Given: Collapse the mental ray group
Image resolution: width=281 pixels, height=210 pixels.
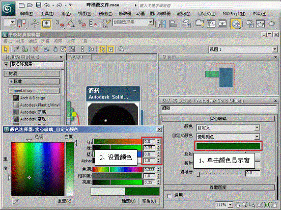Looking at the screenshot, I should pyautogui.click(x=34, y=91).
